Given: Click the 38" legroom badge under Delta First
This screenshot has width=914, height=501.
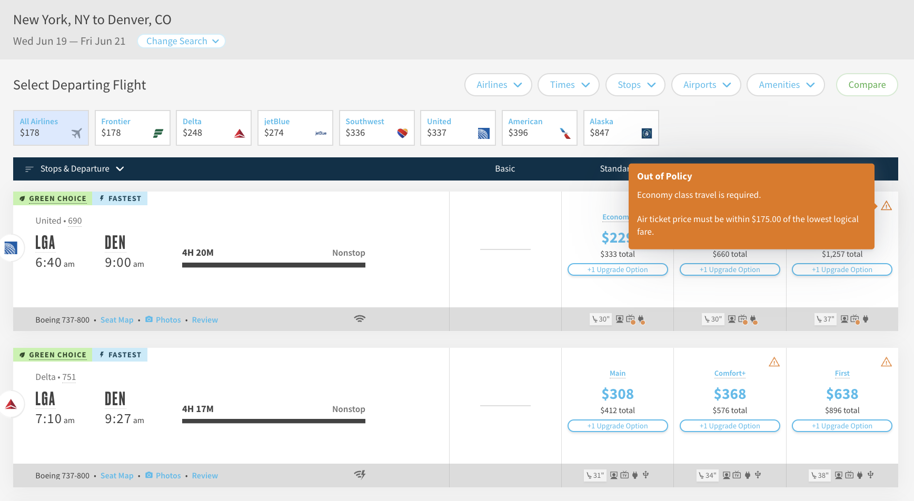Looking at the screenshot, I should pos(819,475).
